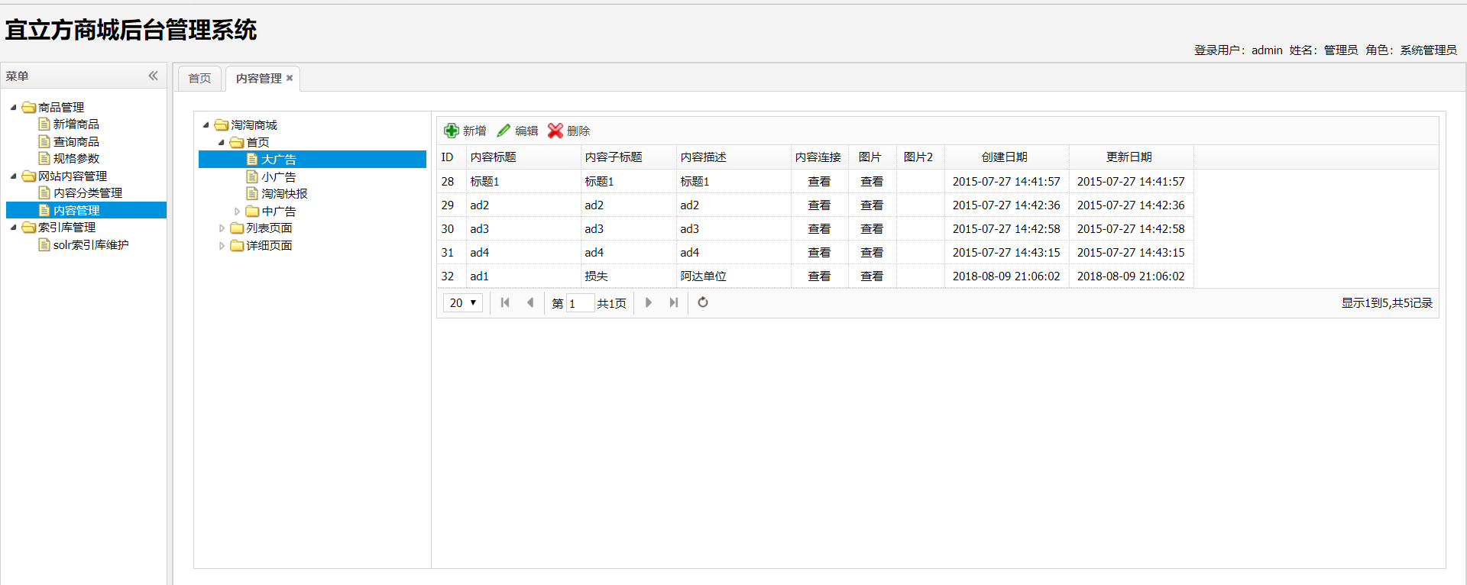Refresh the content table
This screenshot has height=585, width=1467.
click(703, 302)
